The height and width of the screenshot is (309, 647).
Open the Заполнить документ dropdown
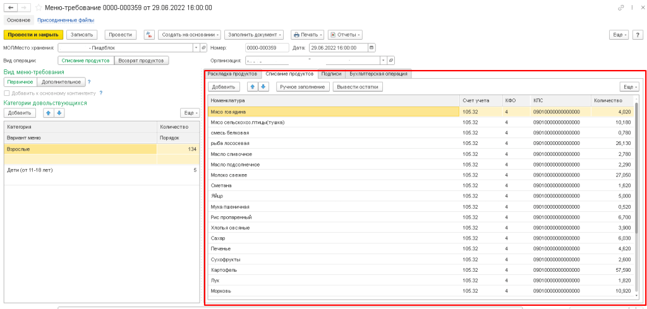coord(254,34)
